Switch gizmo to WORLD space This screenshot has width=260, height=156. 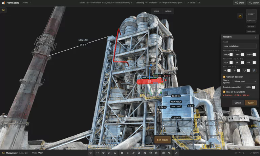coord(168,11)
